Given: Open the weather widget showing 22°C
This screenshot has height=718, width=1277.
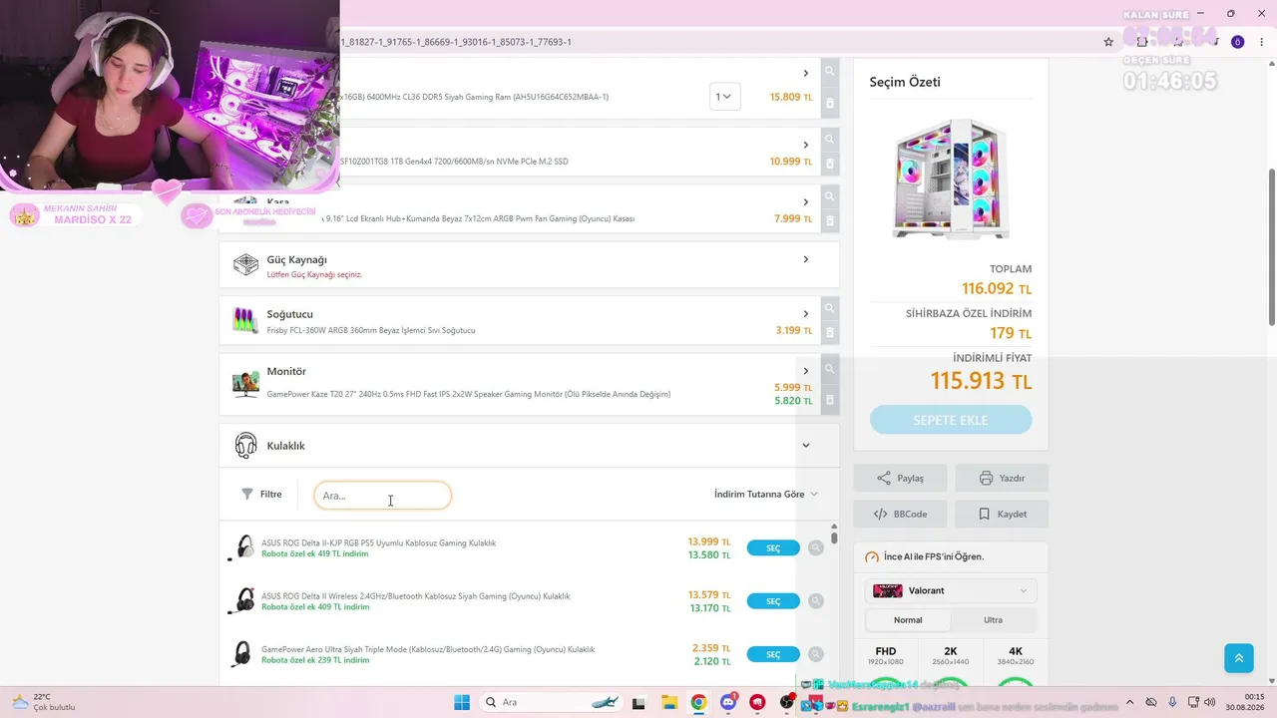Looking at the screenshot, I should 43,702.
